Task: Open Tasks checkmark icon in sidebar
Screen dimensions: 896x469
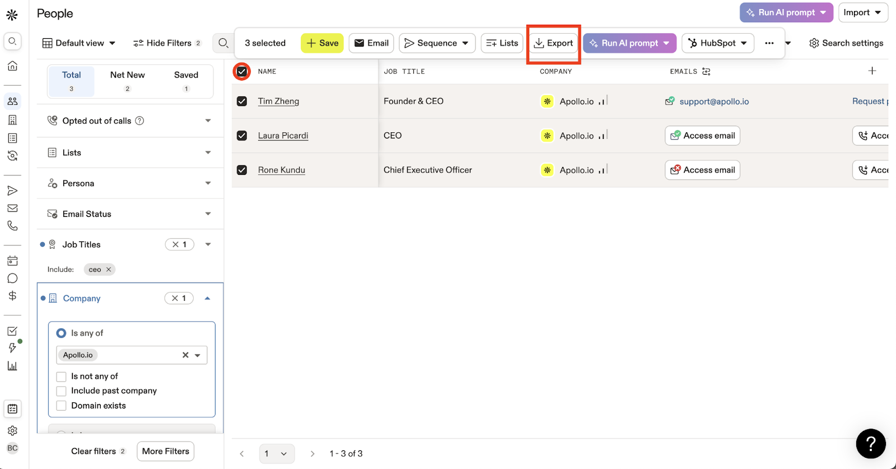Action: (x=12, y=331)
